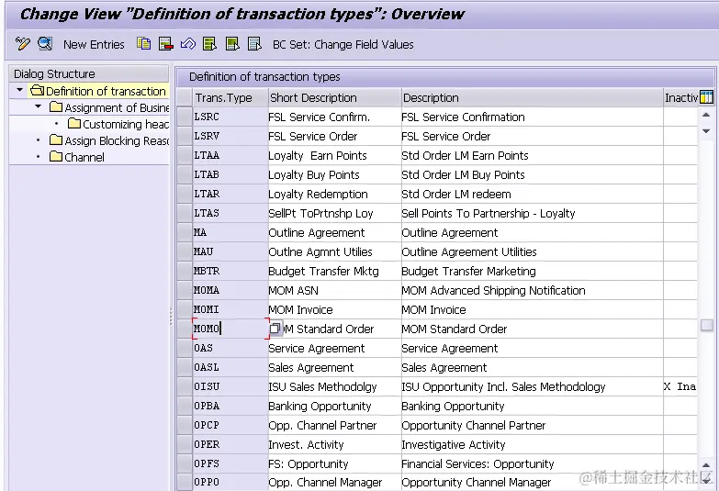The image size is (719, 491).
Task: Select row LTAB with row selector
Action: click(x=185, y=174)
